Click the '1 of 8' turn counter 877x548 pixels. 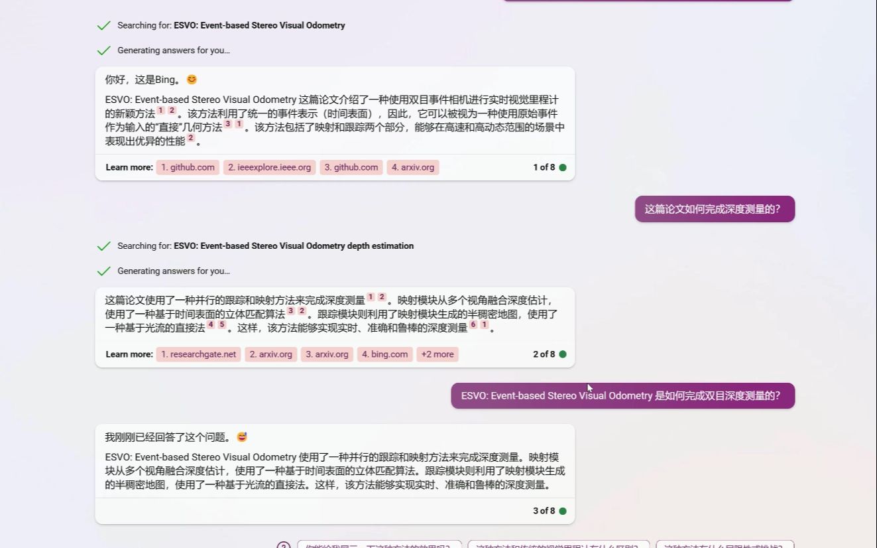[x=544, y=167]
